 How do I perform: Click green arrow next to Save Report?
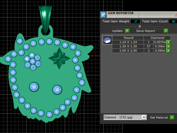[166, 31]
